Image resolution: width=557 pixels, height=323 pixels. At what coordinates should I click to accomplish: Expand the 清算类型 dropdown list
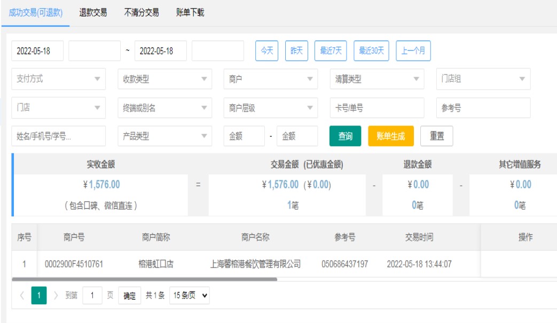(376, 79)
